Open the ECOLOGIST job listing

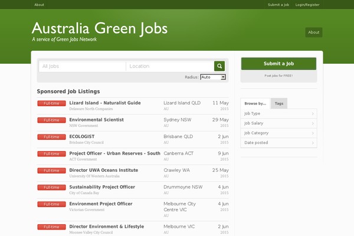tap(82, 136)
